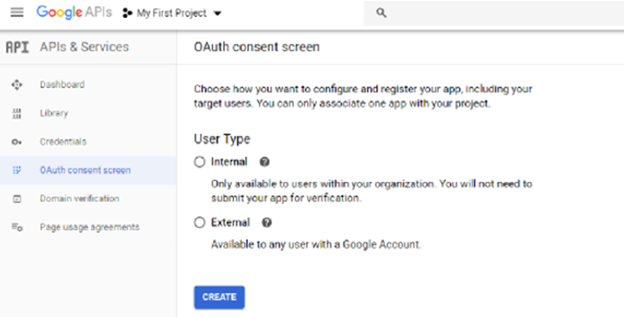
Task: Click the Internal label text
Action: [x=229, y=162]
